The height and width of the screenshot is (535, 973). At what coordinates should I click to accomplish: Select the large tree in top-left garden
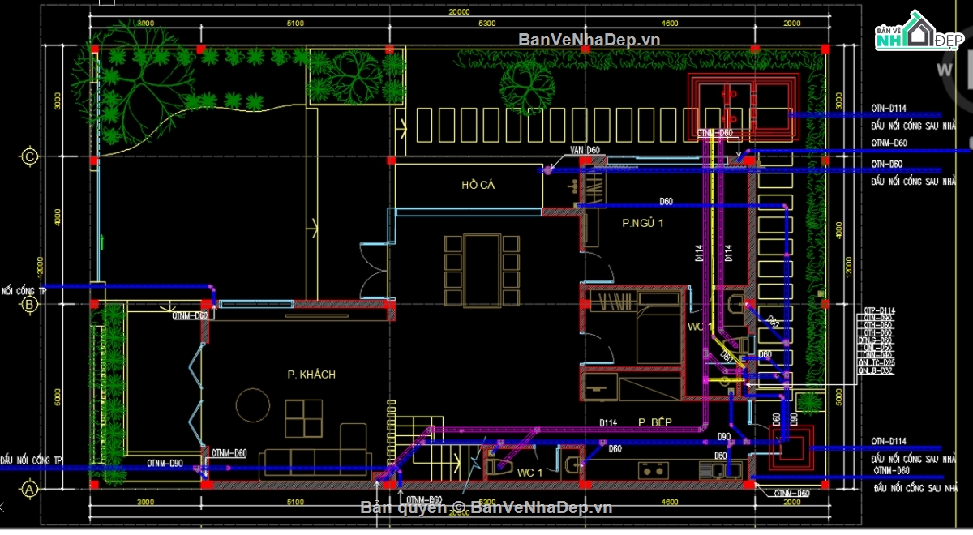139,88
